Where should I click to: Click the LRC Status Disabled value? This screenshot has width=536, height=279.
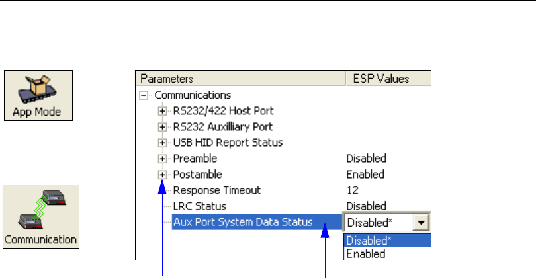pyautogui.click(x=366, y=206)
